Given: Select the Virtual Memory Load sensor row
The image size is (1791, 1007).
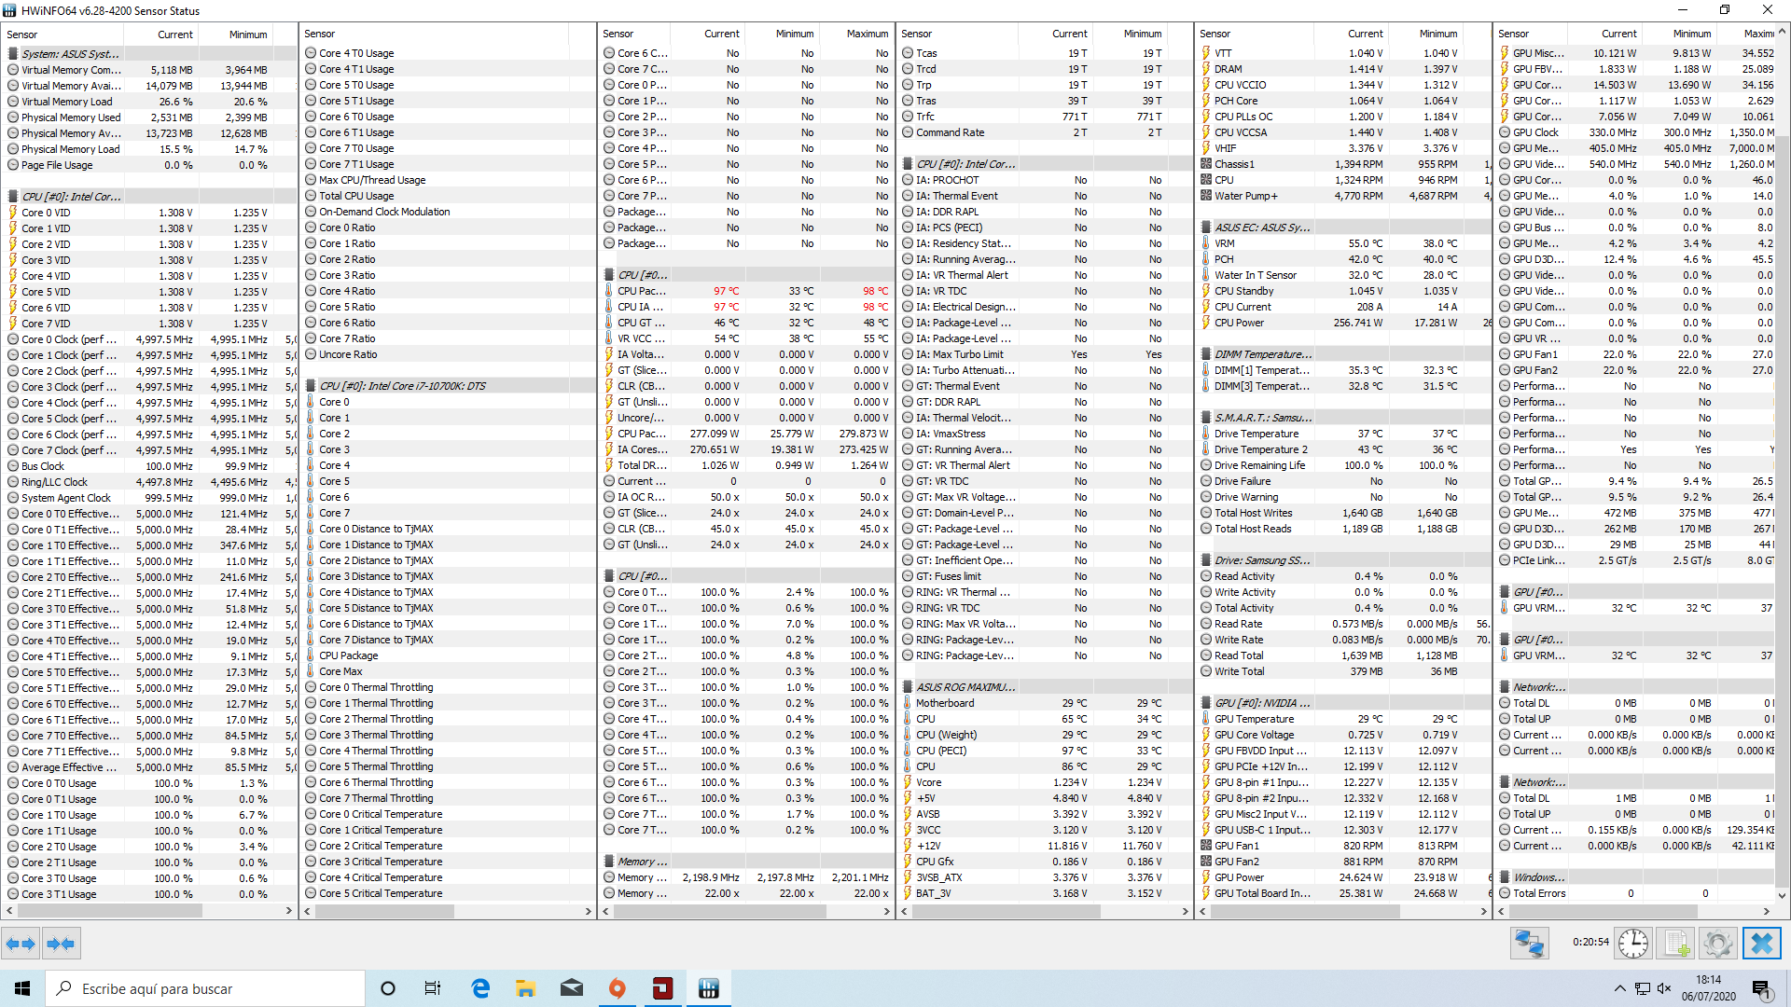Looking at the screenshot, I should pos(67,102).
